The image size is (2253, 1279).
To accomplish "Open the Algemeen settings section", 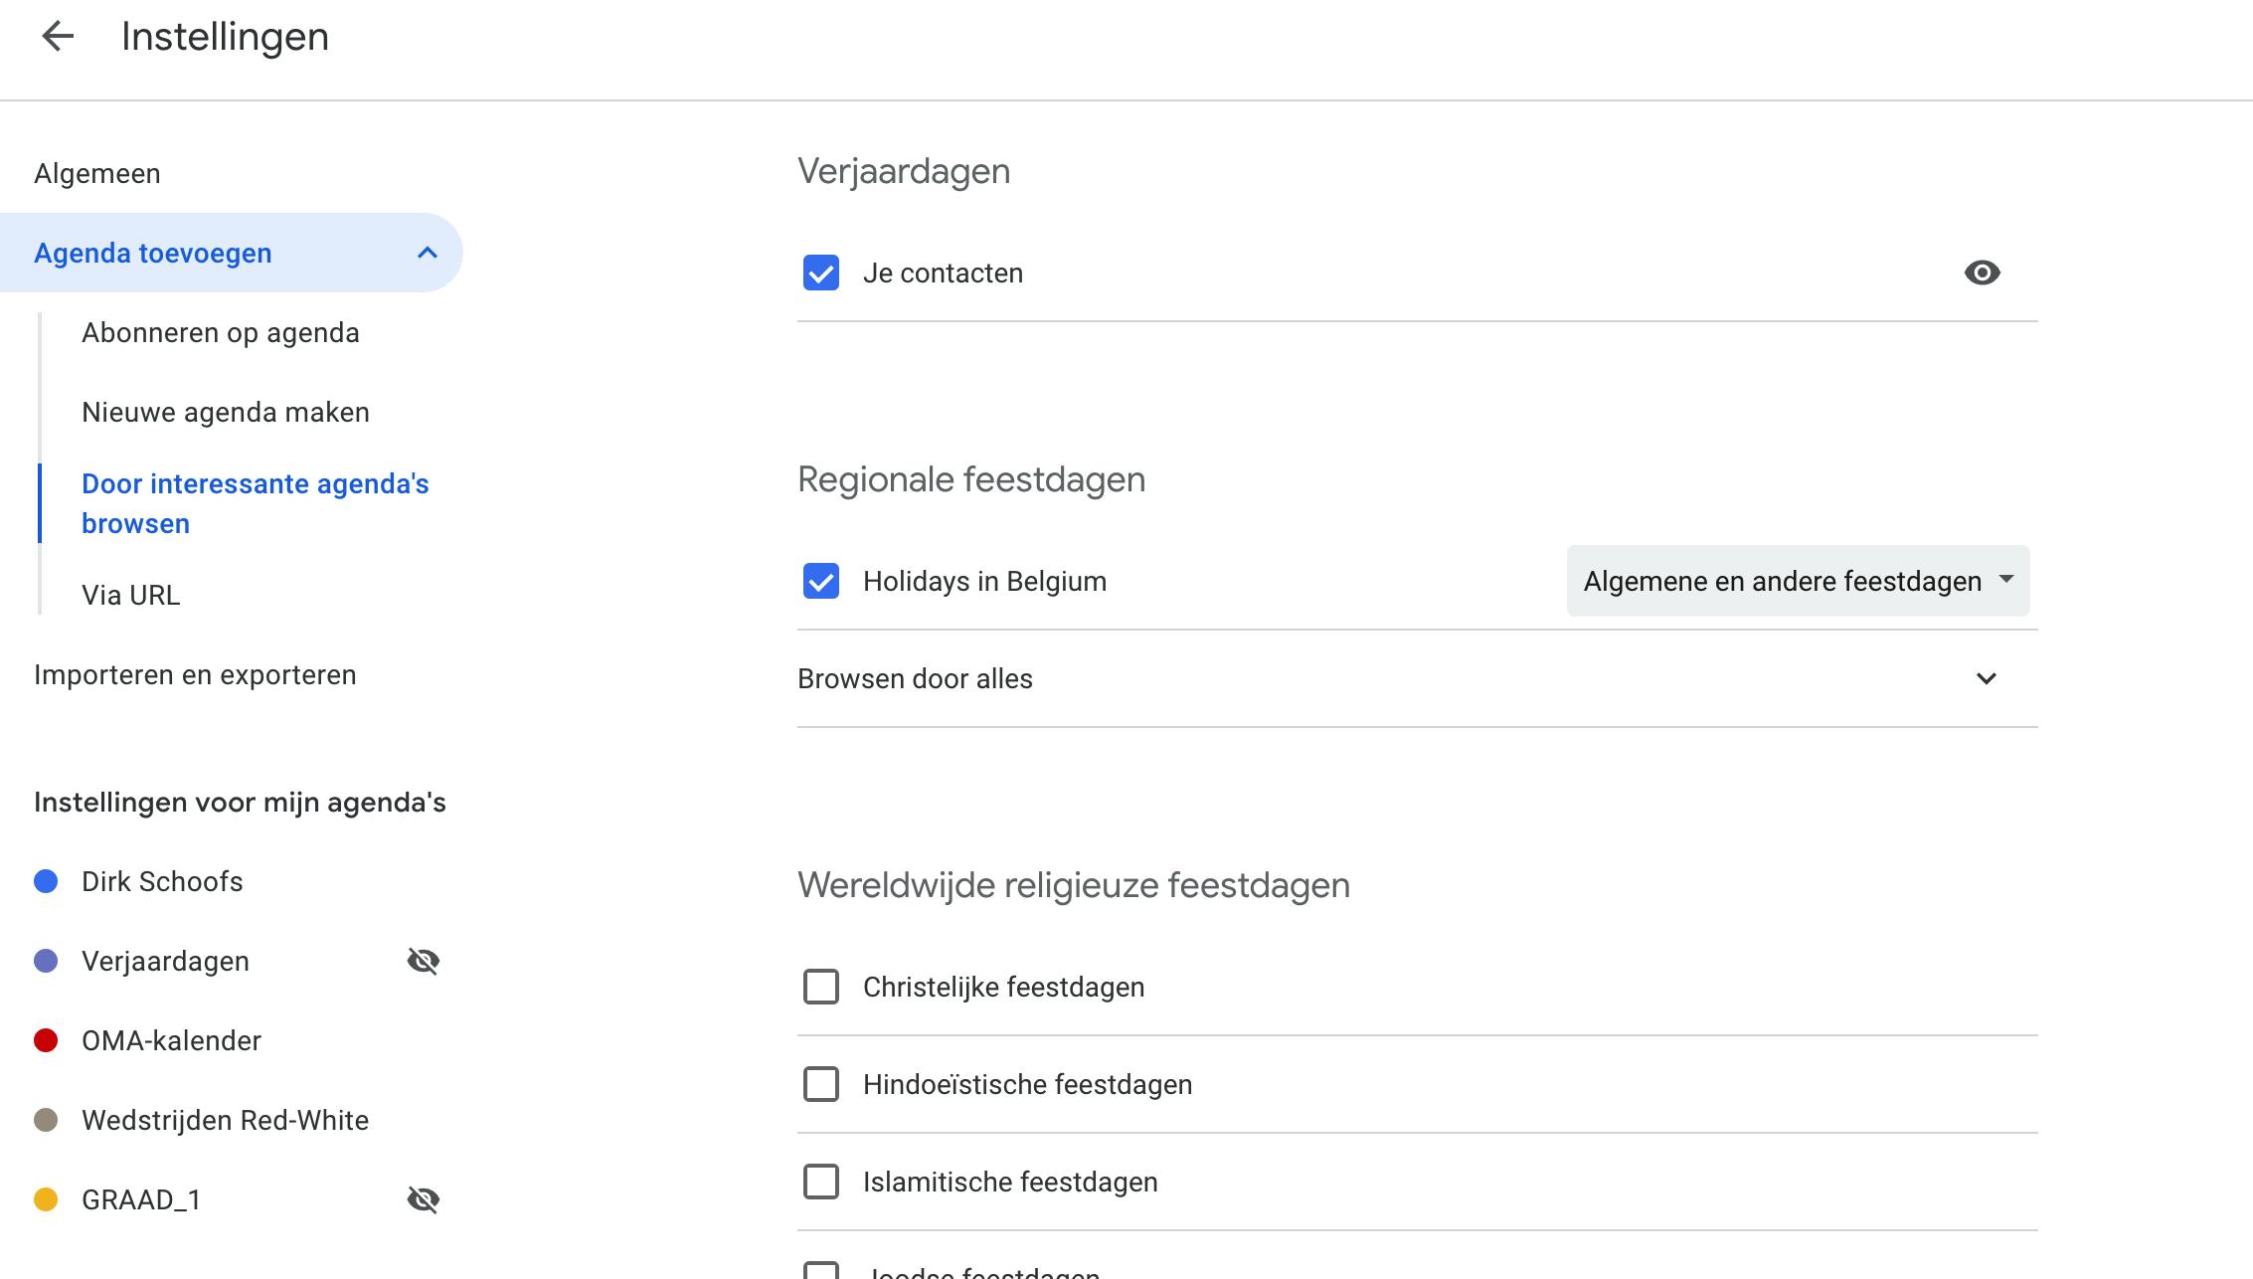I will tap(97, 173).
